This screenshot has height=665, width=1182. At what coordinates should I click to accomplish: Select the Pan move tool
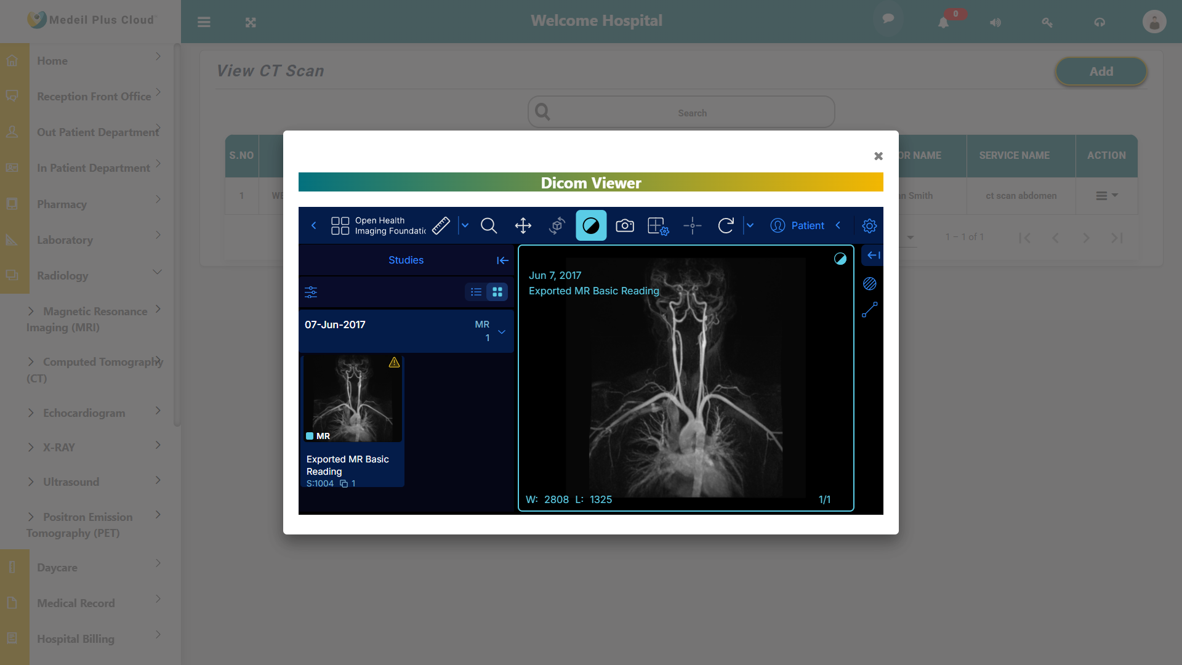point(523,225)
